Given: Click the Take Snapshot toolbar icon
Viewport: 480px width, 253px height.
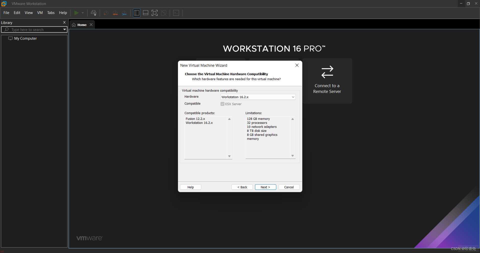Looking at the screenshot, I should (x=106, y=13).
